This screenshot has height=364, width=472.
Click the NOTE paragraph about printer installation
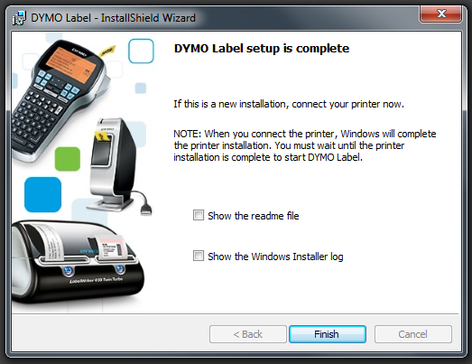(305, 145)
